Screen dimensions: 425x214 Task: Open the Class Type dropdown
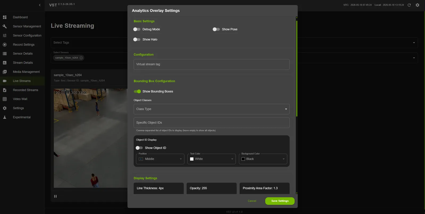click(211, 109)
